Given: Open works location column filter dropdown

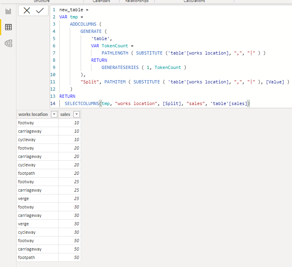Looking at the screenshot, I should (54, 114).
